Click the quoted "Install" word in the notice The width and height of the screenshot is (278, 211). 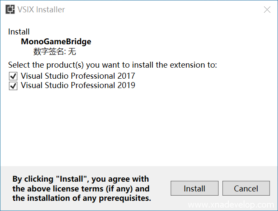(x=65, y=179)
